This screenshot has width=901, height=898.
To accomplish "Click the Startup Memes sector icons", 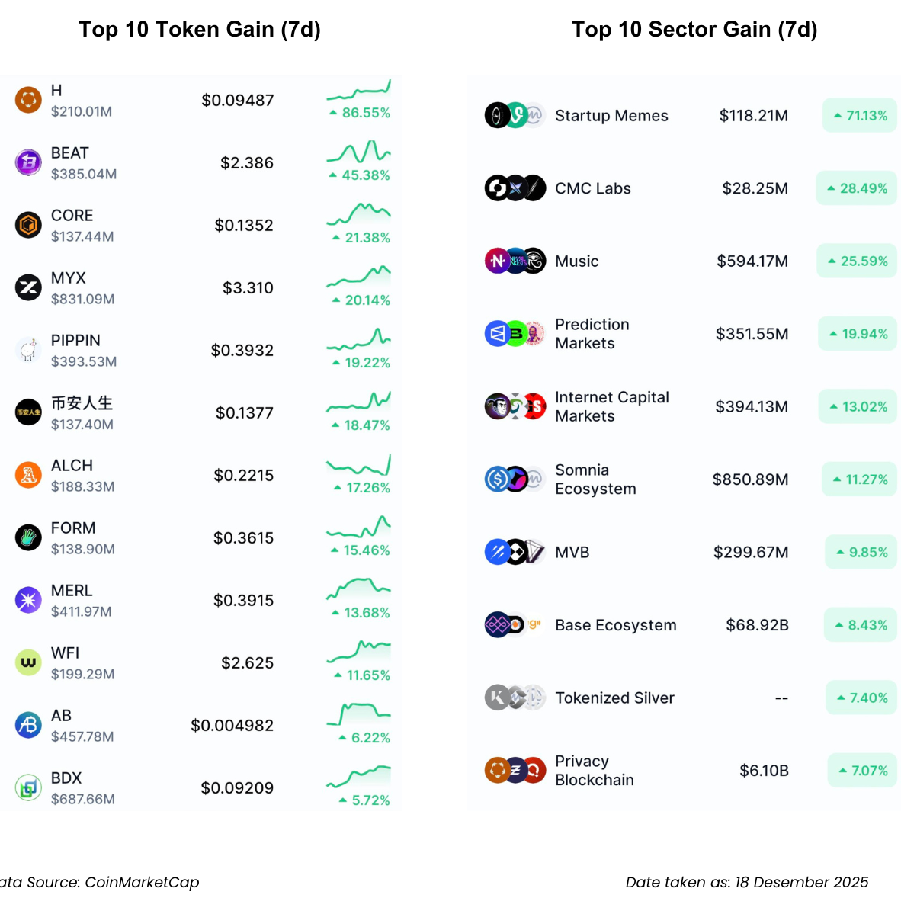I will 515,115.
